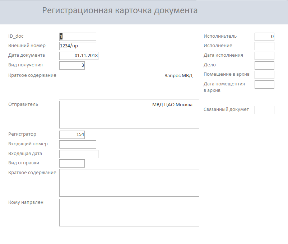
Task: Click the Исполнение label
Action: click(x=218, y=46)
